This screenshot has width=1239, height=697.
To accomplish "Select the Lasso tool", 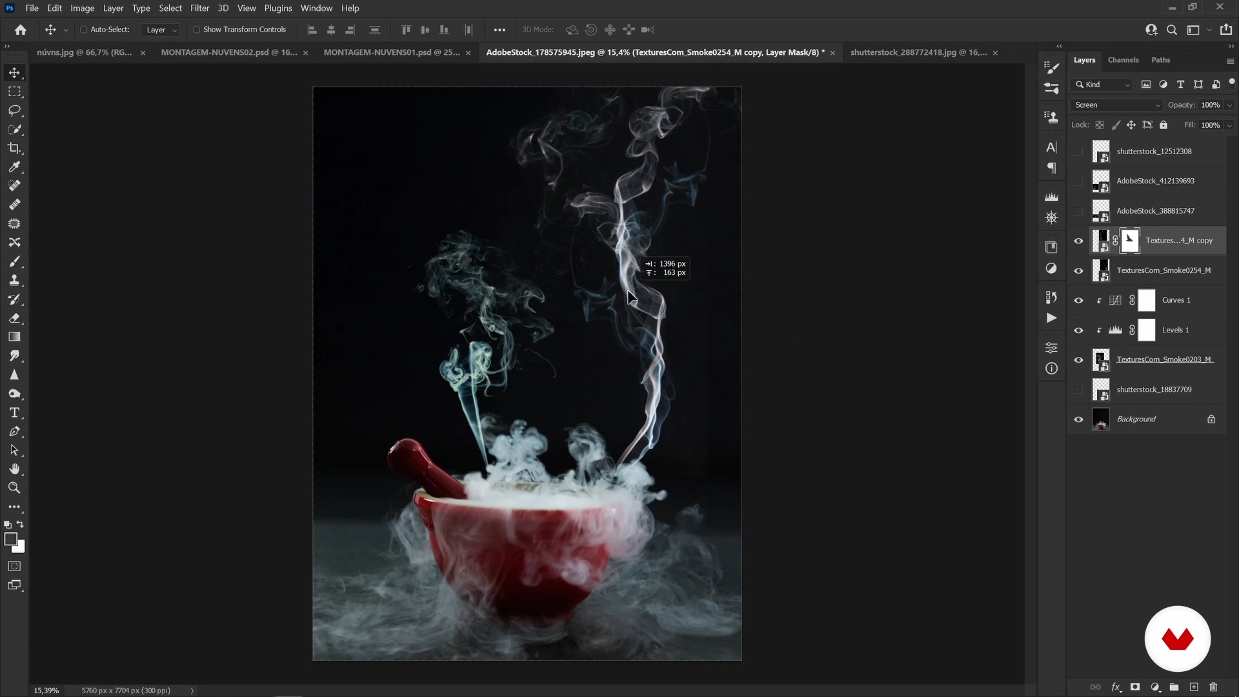I will (x=14, y=110).
